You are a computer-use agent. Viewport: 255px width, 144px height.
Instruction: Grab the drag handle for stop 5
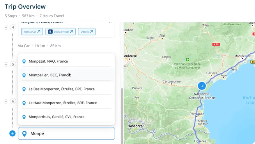(6, 65)
